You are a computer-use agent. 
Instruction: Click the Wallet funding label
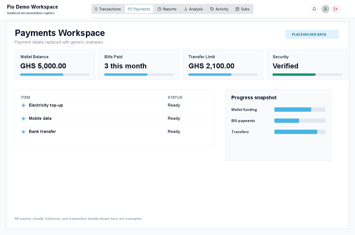(x=244, y=110)
